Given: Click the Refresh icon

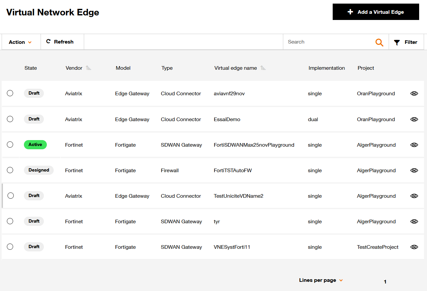Looking at the screenshot, I should point(48,42).
